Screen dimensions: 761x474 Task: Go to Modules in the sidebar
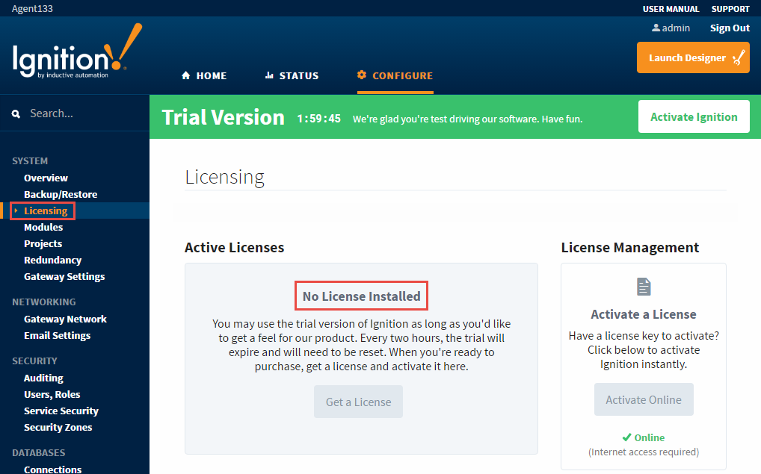point(43,227)
